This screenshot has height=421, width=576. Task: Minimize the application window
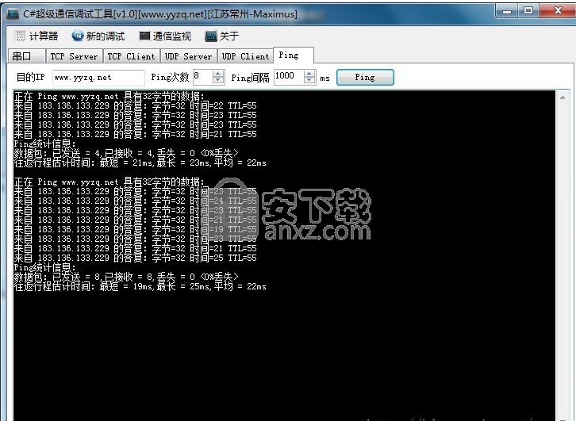point(507,11)
